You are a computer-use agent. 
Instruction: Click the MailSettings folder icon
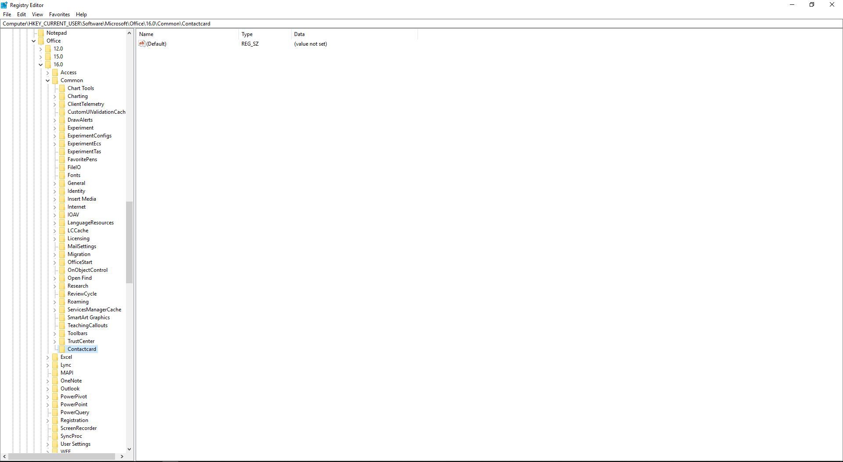coord(62,246)
